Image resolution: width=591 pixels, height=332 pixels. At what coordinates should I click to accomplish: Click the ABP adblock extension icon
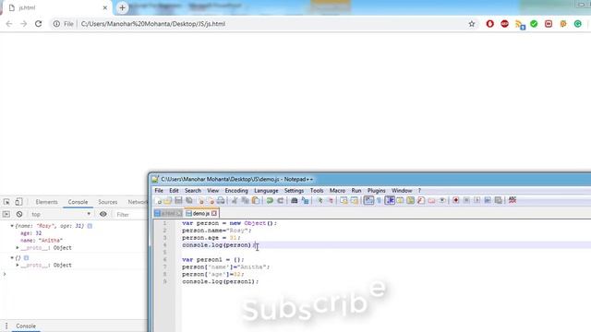click(504, 24)
